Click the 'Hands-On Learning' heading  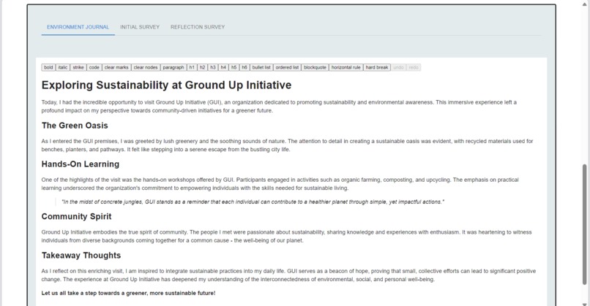(81, 164)
